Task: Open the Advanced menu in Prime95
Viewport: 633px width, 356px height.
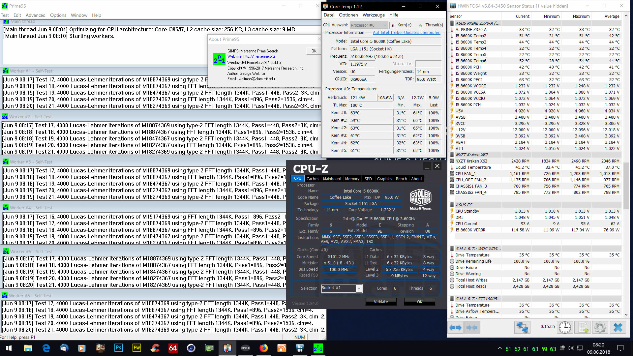Action: click(35, 15)
